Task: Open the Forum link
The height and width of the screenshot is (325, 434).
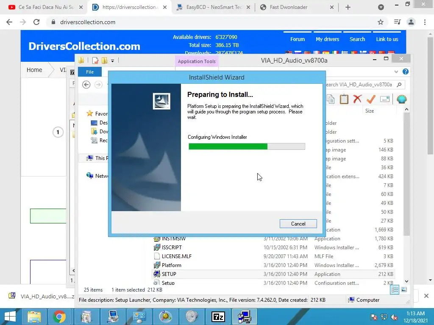Action: tap(298, 39)
